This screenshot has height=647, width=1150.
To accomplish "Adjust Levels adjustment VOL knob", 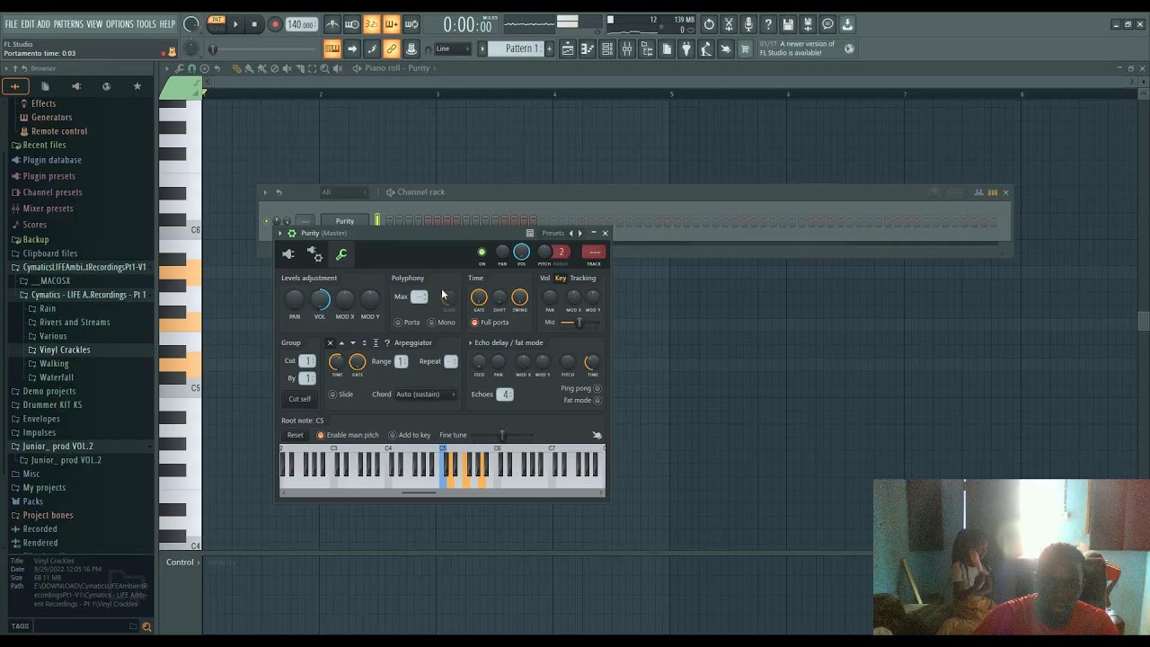I will pos(320,299).
